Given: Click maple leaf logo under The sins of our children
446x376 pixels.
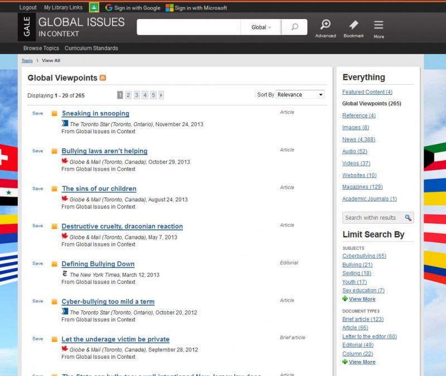Looking at the screenshot, I should pyautogui.click(x=65, y=199).
